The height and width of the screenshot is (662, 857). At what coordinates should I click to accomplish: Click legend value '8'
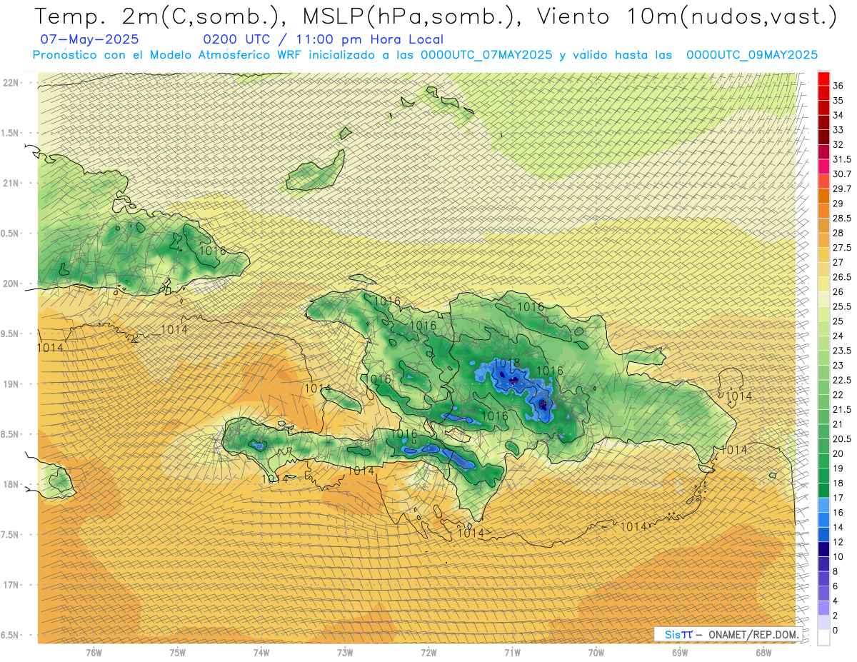pos(836,571)
